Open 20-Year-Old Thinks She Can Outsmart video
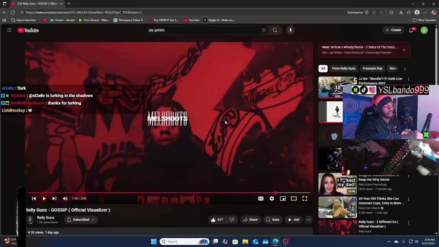The height and width of the screenshot is (247, 439). (381, 201)
